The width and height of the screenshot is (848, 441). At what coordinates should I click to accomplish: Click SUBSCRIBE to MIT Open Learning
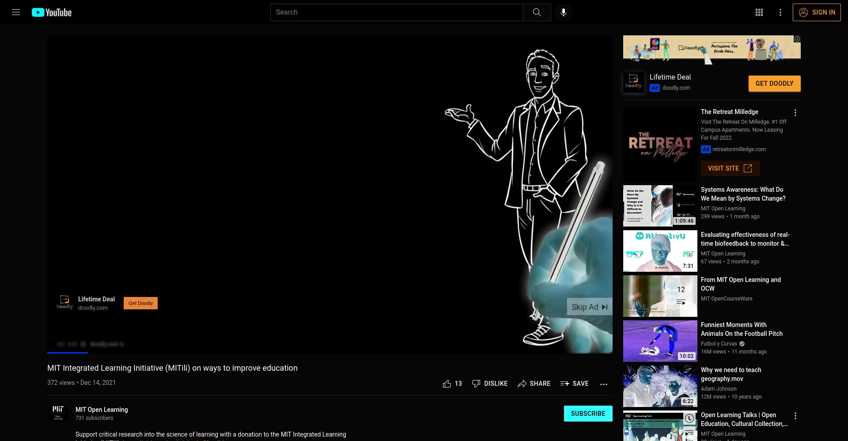coord(588,414)
